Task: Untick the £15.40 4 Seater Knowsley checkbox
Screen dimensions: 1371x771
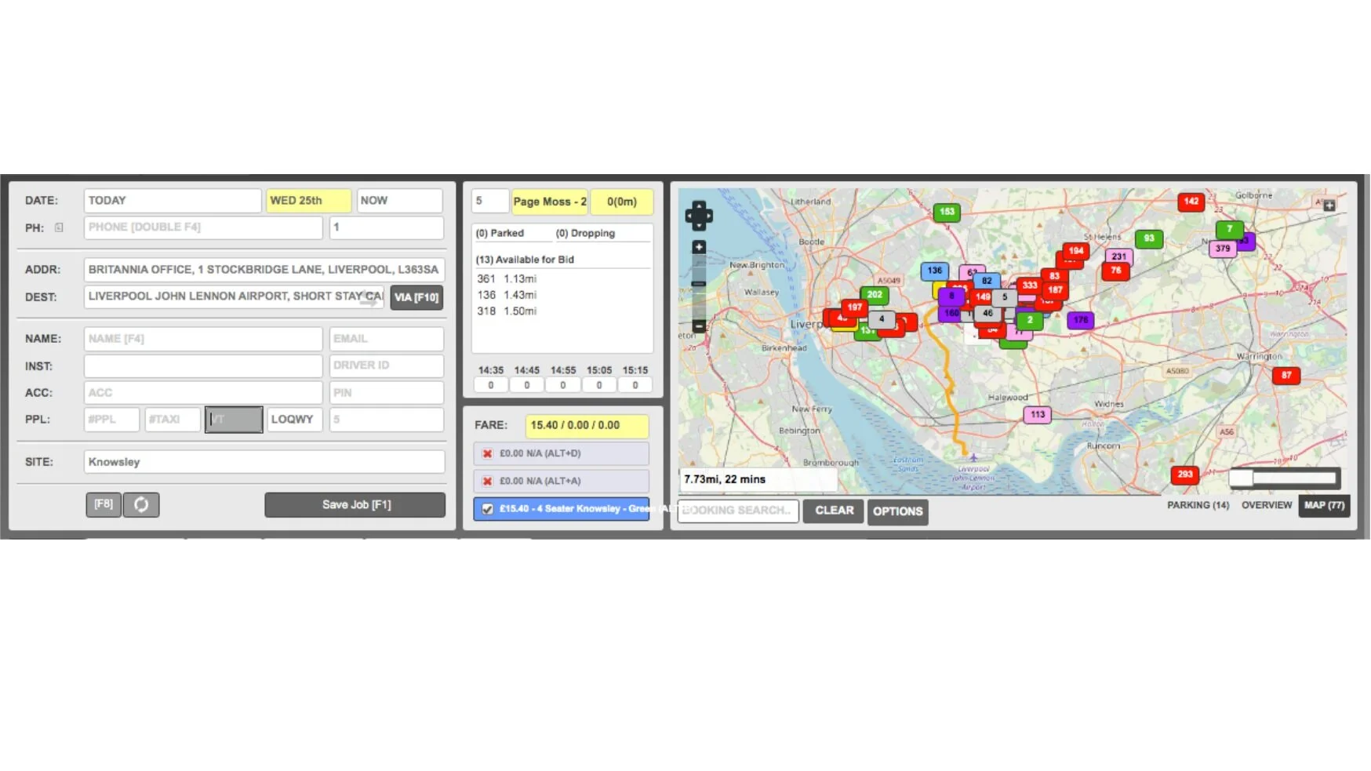Action: pyautogui.click(x=487, y=509)
